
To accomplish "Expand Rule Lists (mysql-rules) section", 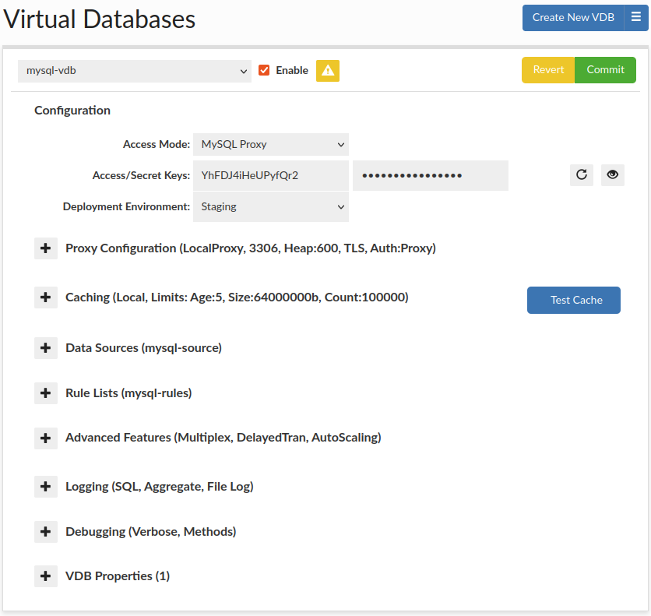I will pyautogui.click(x=46, y=393).
